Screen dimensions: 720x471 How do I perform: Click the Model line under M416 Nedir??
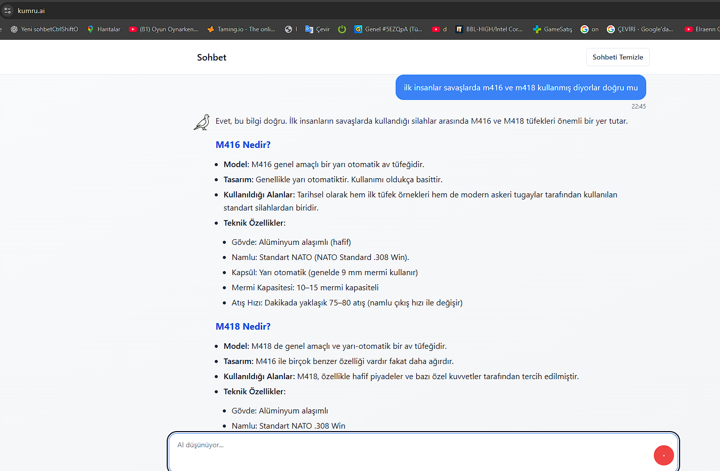(324, 165)
